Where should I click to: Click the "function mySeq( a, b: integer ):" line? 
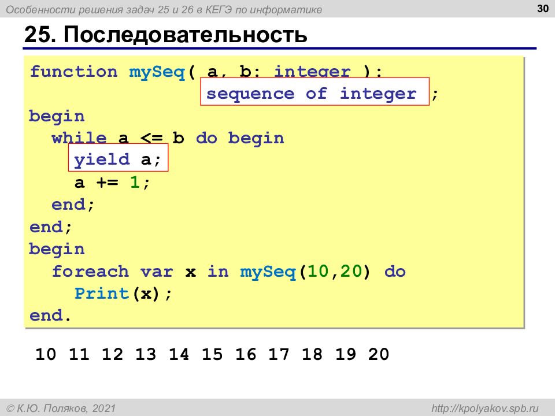[206, 72]
